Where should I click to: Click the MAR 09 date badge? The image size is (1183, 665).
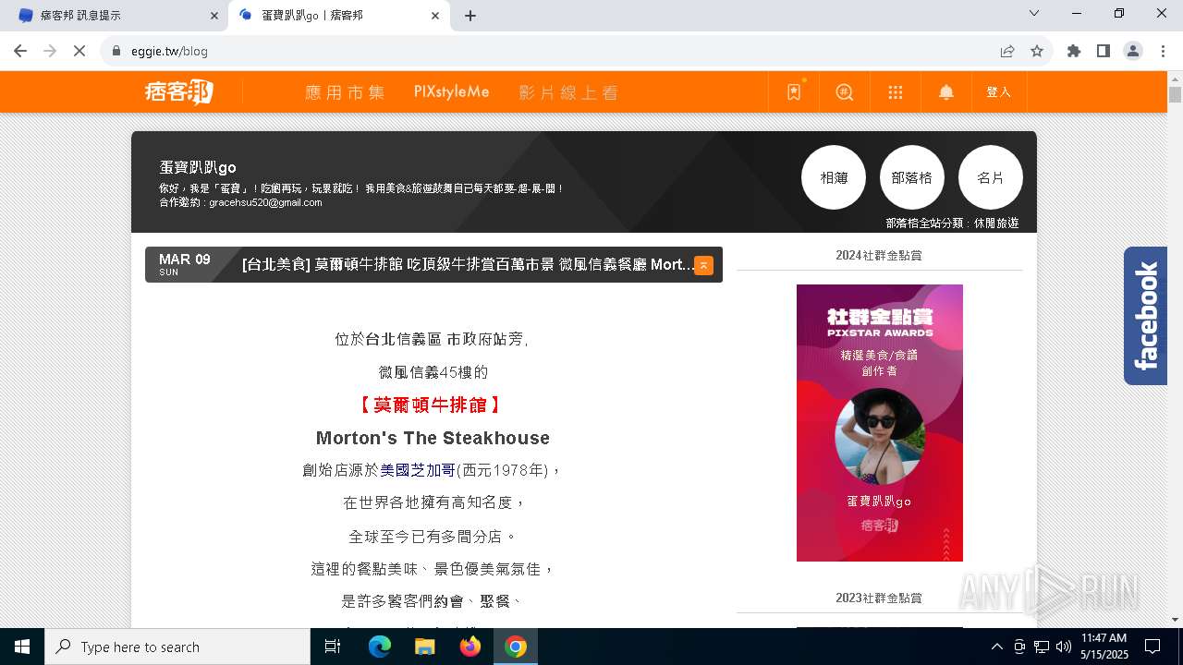pyautogui.click(x=185, y=264)
